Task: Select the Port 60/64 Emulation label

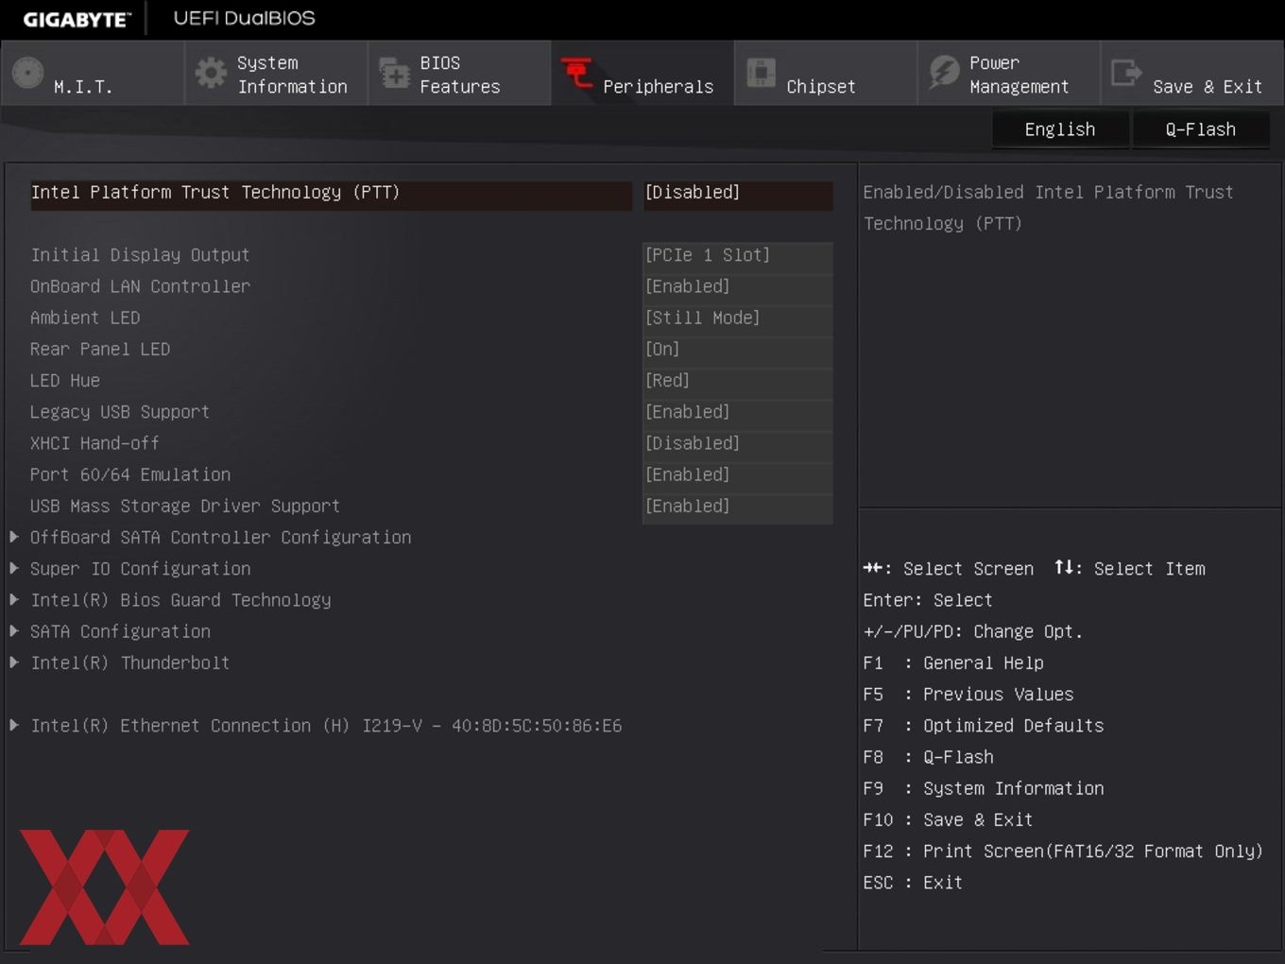Action: [x=130, y=474]
